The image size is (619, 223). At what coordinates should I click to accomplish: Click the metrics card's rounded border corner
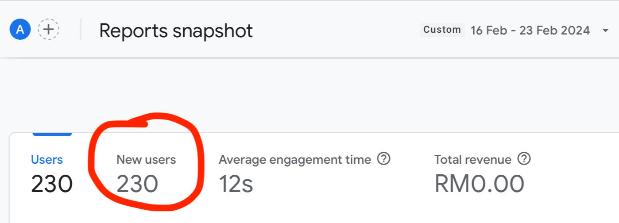(x=12, y=135)
